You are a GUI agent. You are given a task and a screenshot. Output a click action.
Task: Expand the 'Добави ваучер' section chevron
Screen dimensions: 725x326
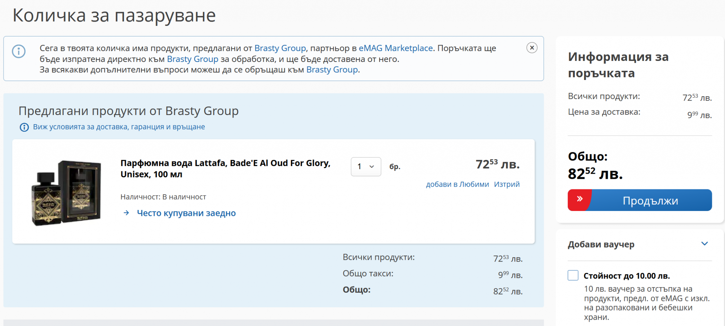coord(704,244)
